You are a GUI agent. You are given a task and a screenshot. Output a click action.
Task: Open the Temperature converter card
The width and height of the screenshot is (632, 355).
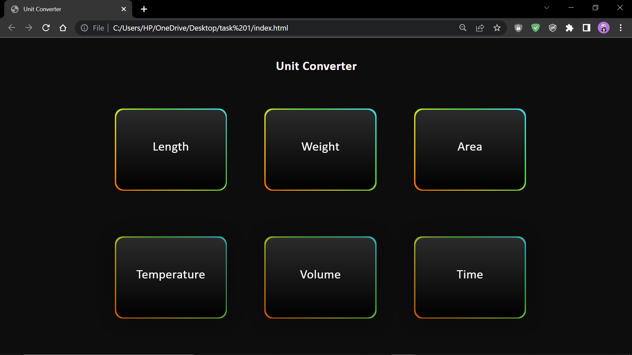[x=171, y=277]
